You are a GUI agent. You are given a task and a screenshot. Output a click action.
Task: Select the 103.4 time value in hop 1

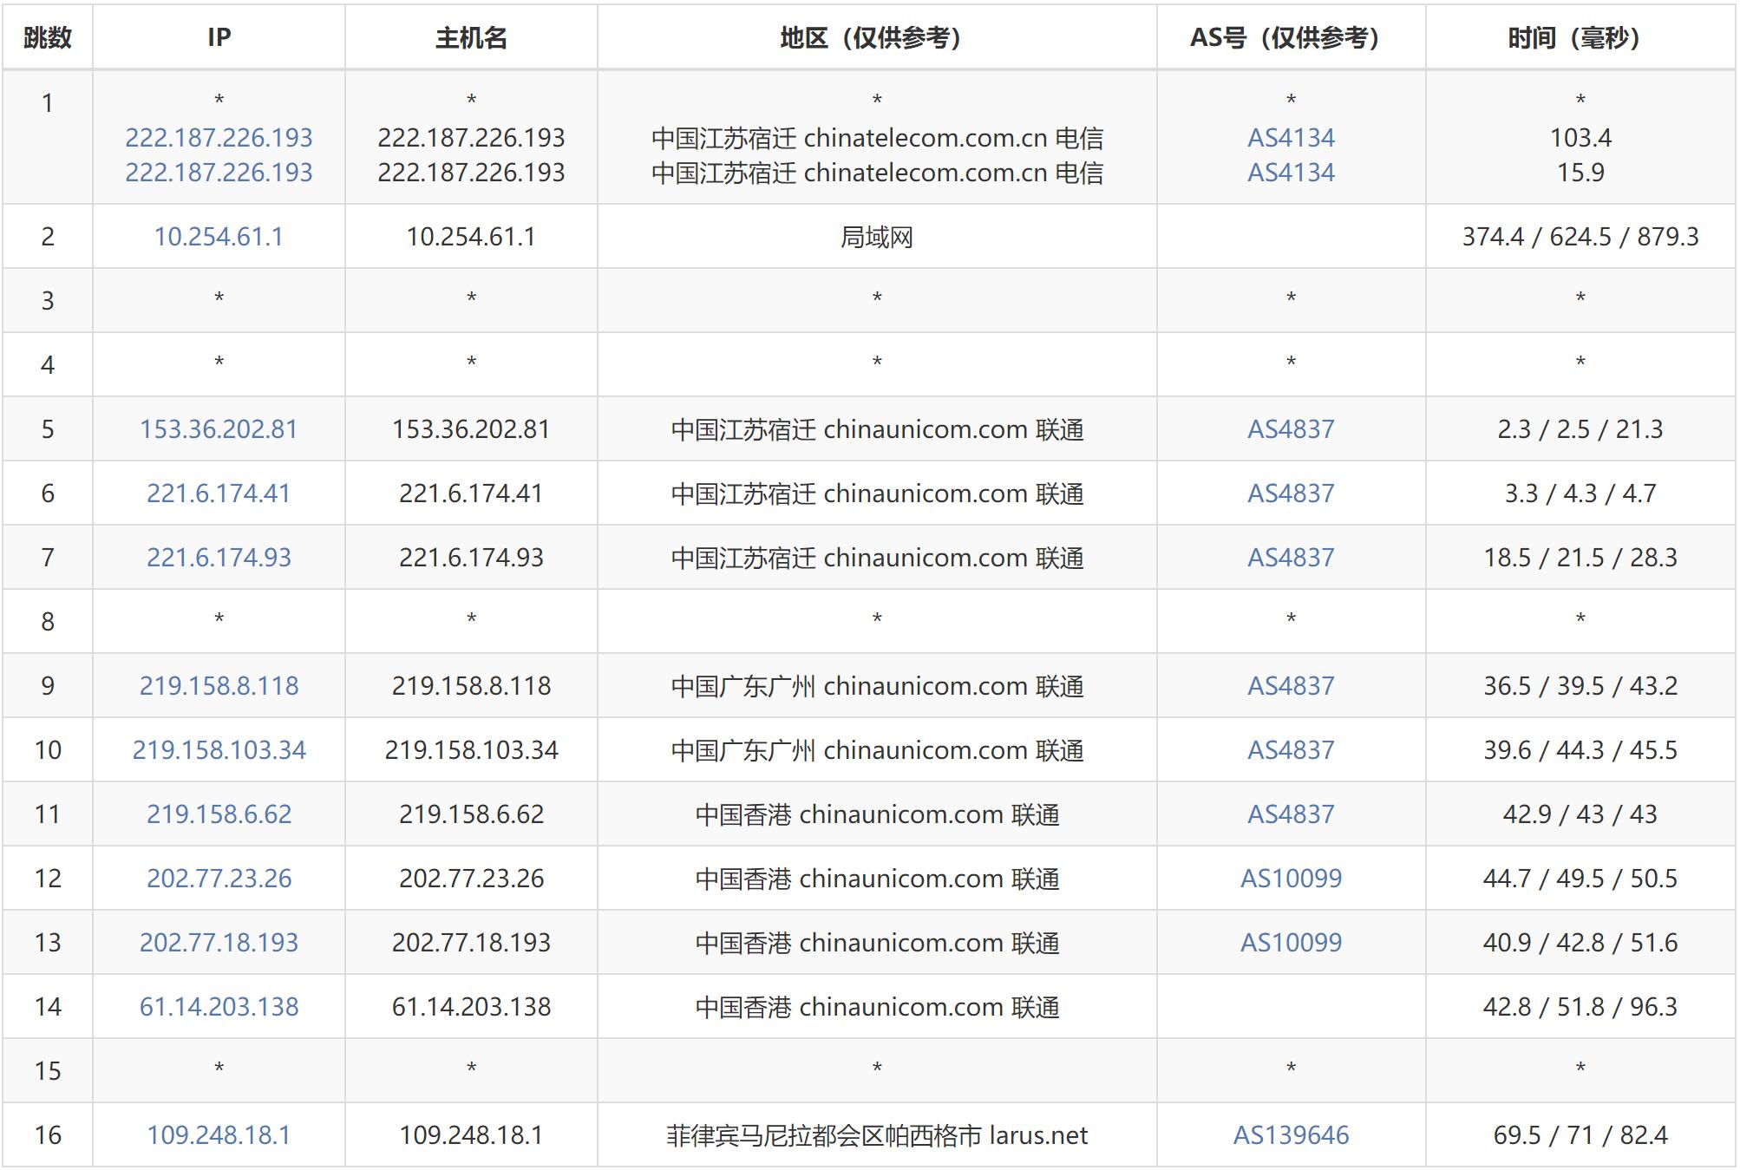1580,138
